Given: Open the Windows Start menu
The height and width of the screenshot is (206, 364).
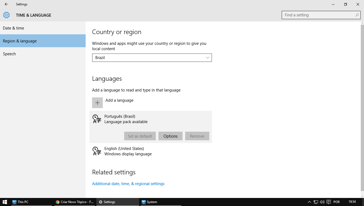Looking at the screenshot, I should [5, 202].
